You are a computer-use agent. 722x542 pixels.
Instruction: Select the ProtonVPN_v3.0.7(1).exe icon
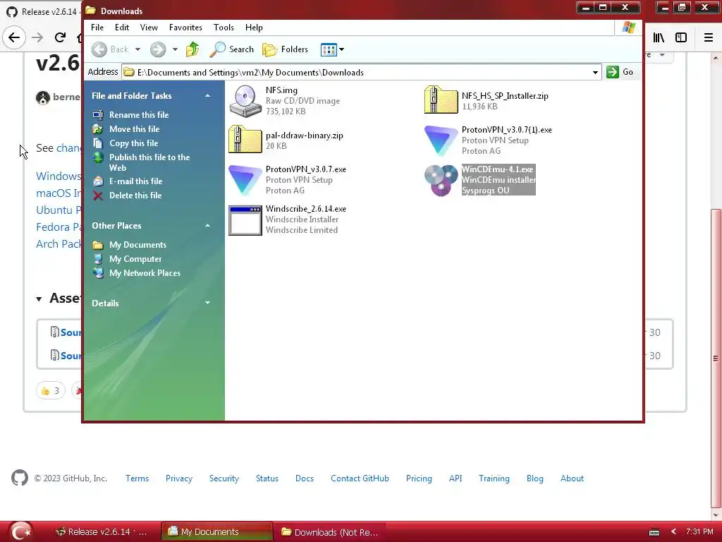441,140
